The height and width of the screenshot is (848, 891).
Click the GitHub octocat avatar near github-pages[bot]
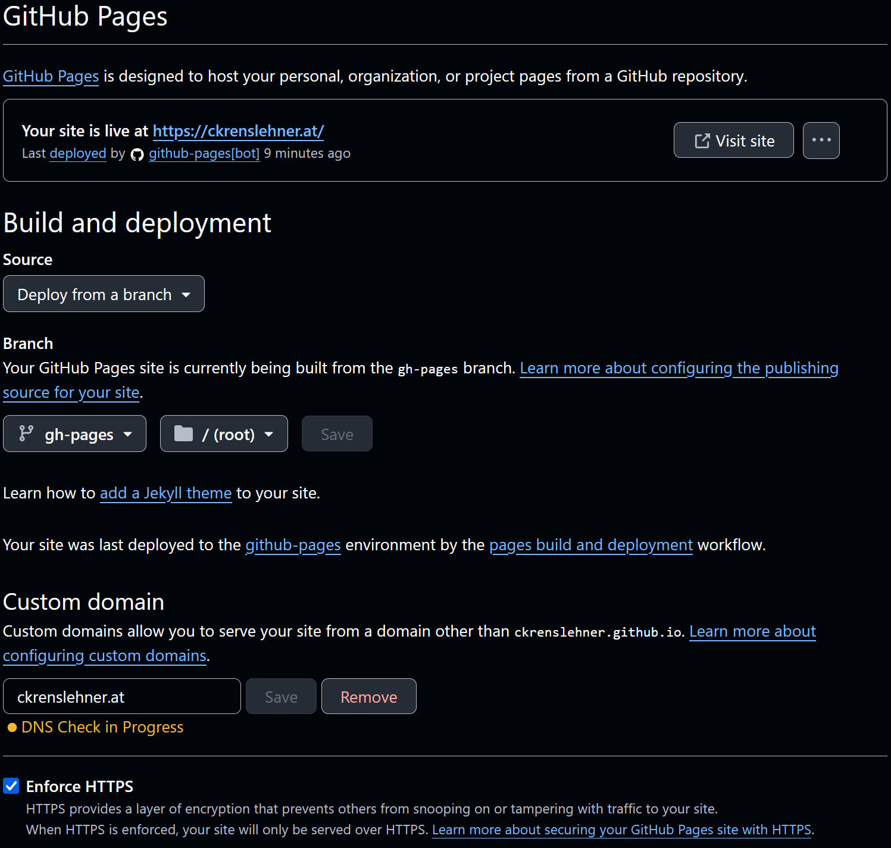tap(136, 154)
